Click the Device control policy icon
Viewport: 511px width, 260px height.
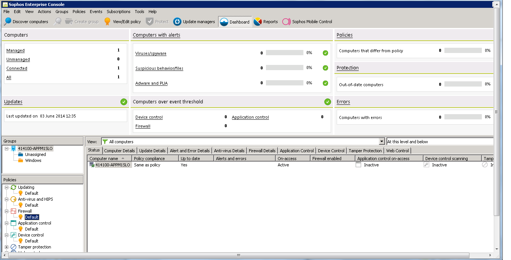click(x=14, y=235)
